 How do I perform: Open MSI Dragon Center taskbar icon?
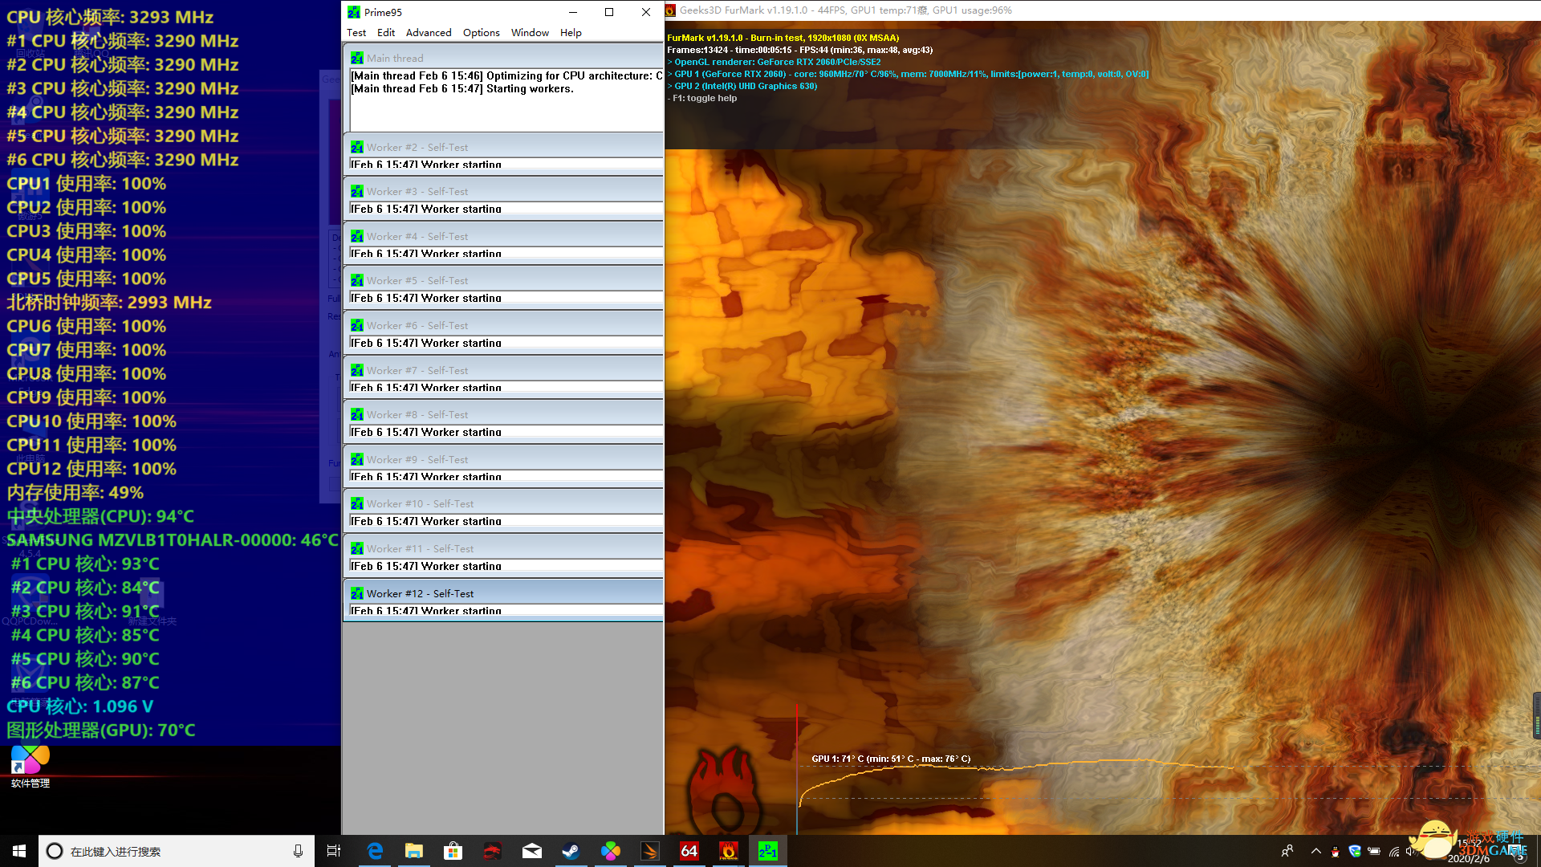[493, 851]
